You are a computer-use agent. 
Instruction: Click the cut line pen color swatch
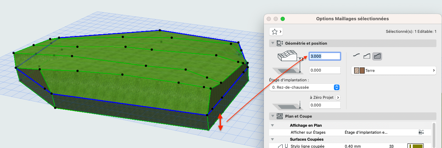click(416, 146)
